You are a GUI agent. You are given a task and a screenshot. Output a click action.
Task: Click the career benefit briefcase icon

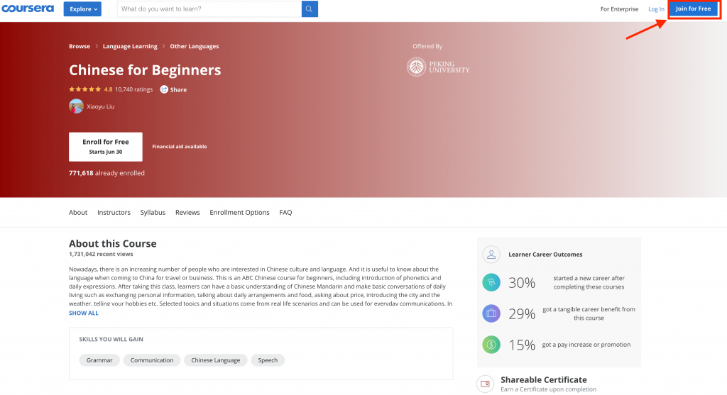(491, 313)
